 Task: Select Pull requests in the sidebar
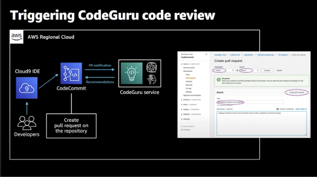pyautogui.click(x=190, y=78)
